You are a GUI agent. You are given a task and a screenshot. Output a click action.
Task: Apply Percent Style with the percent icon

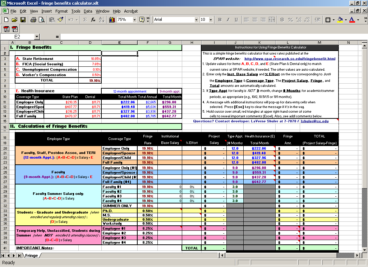[290, 20]
